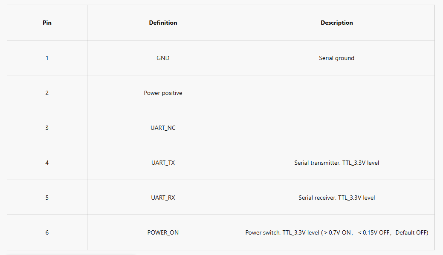Select pin number 1 cell
Screen dimensions: 443x255
tap(47, 58)
